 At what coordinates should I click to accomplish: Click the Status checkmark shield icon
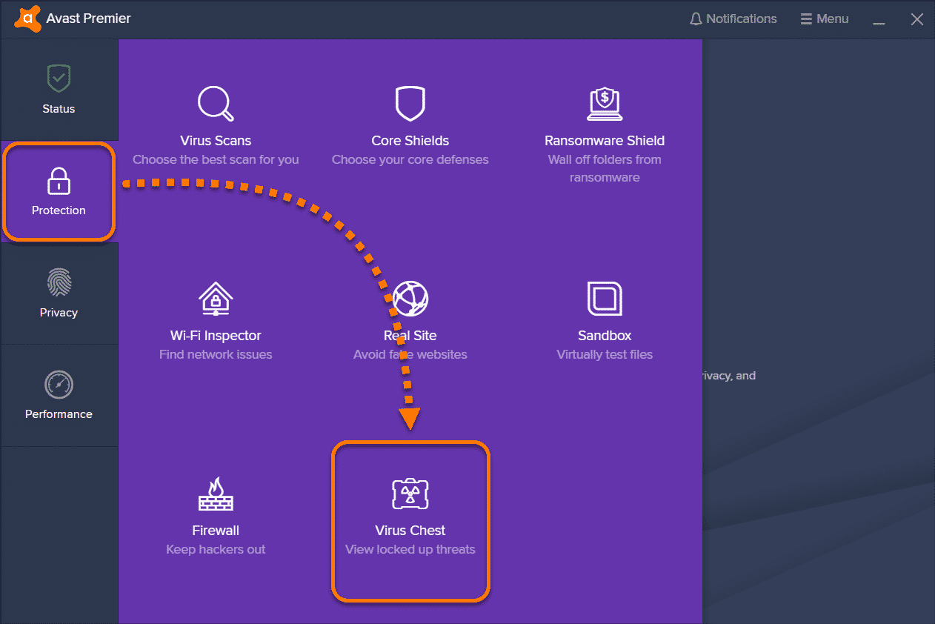59,78
